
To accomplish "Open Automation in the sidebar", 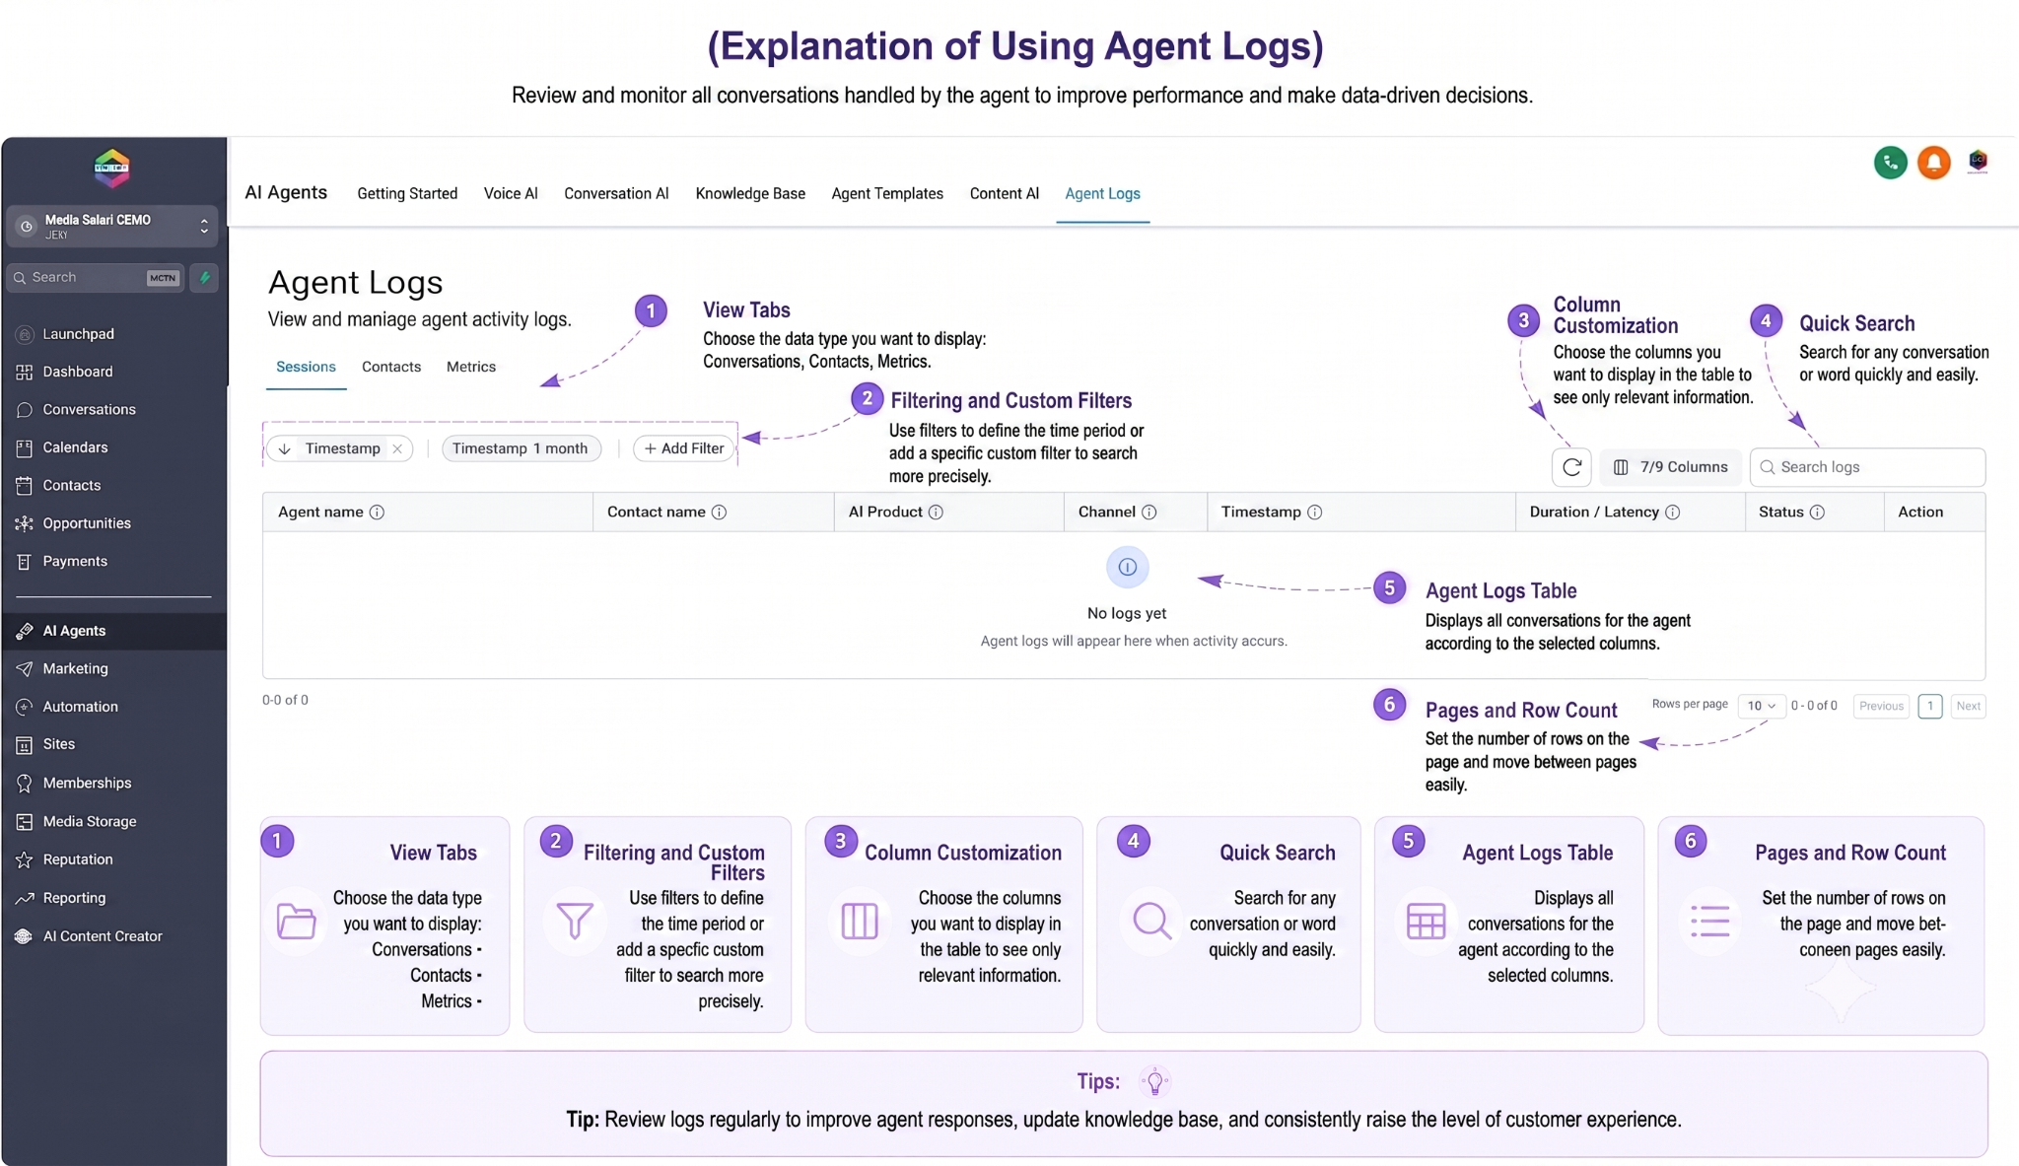I will (80, 707).
